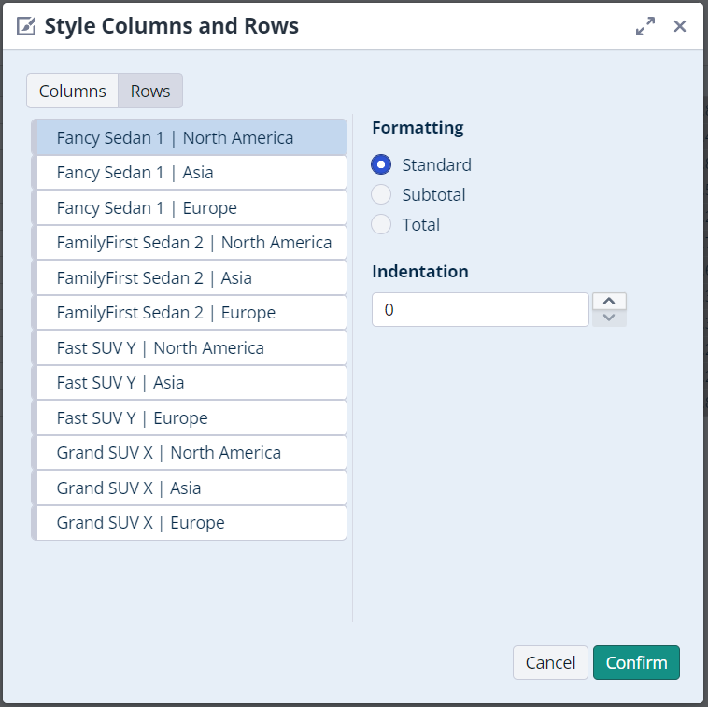The height and width of the screenshot is (707, 708).
Task: Select row Fancy Sedan 1 | North America
Action: point(190,137)
